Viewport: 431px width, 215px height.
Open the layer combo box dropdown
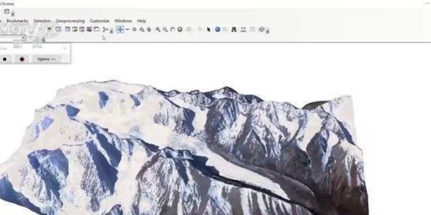coord(24,38)
